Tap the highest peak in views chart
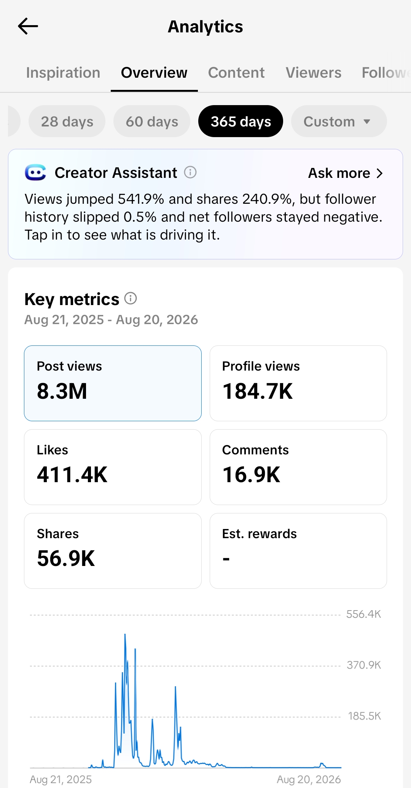This screenshot has width=411, height=788. 125,635
